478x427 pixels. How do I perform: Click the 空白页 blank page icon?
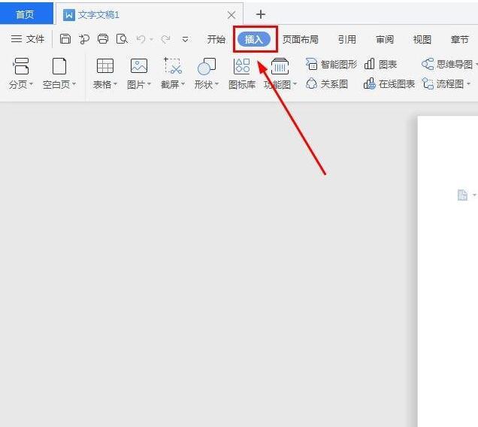click(59, 66)
